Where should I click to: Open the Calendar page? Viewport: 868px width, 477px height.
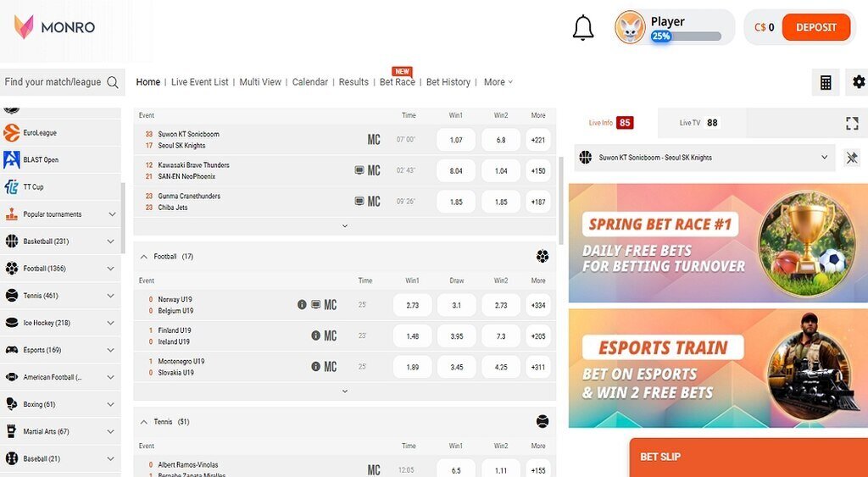310,82
